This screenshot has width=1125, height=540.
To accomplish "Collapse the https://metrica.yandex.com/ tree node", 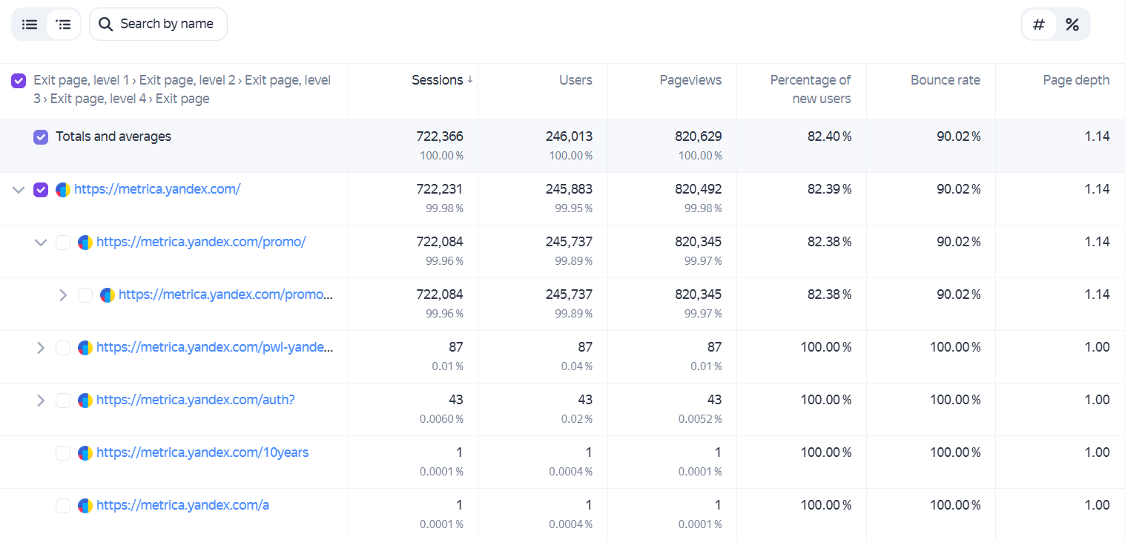I will point(19,190).
